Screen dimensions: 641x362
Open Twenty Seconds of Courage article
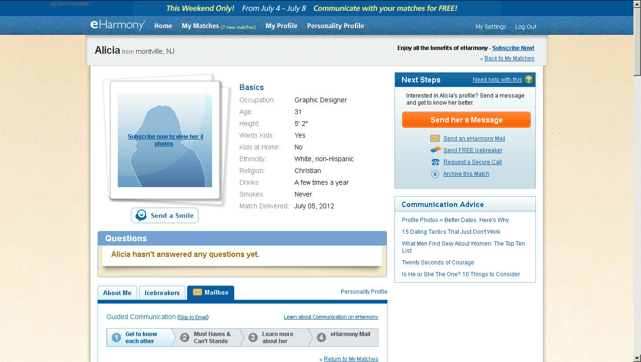(x=438, y=263)
